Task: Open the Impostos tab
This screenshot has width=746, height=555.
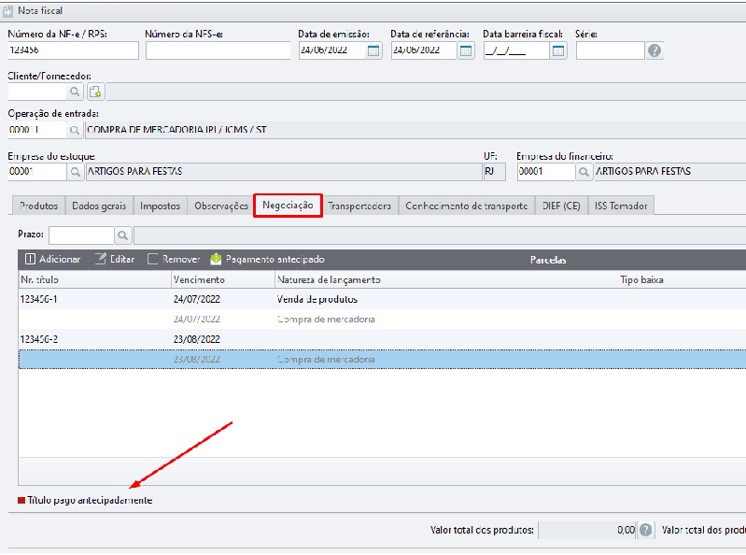Action: [160, 206]
